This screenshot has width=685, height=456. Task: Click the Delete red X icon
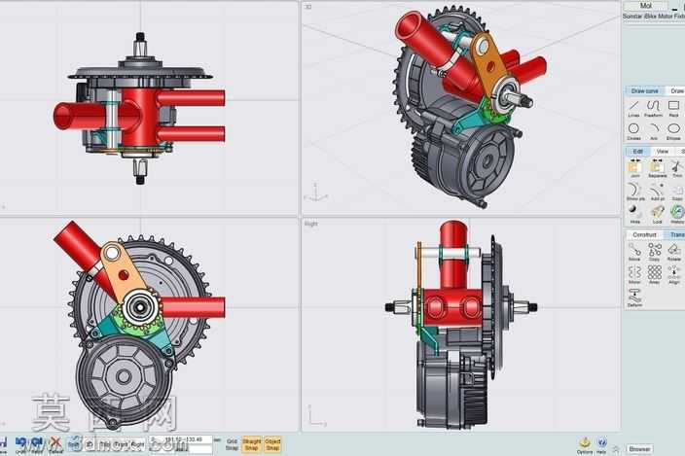coord(55,445)
